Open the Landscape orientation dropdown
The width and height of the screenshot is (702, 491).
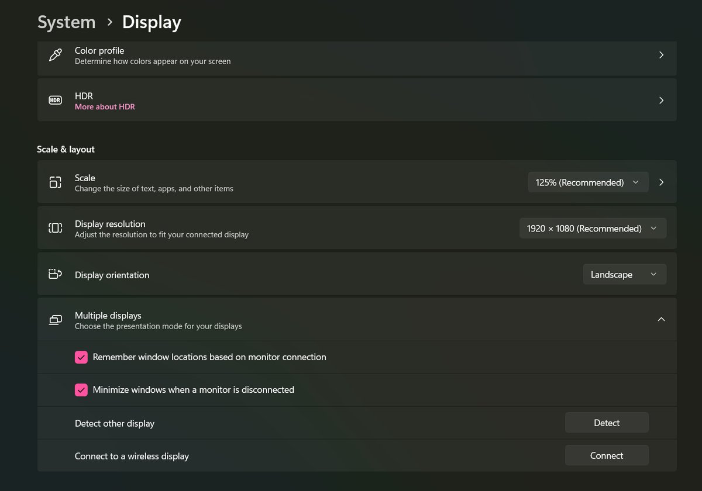pos(624,275)
